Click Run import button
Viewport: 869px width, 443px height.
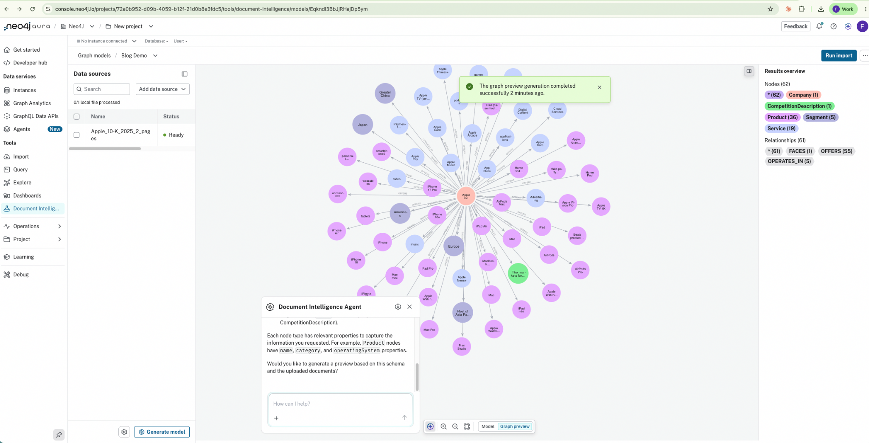point(838,56)
